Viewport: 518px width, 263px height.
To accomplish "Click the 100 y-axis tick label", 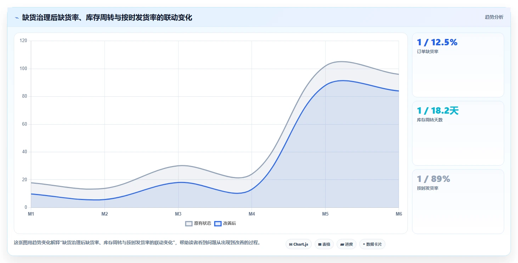I will click(x=23, y=68).
